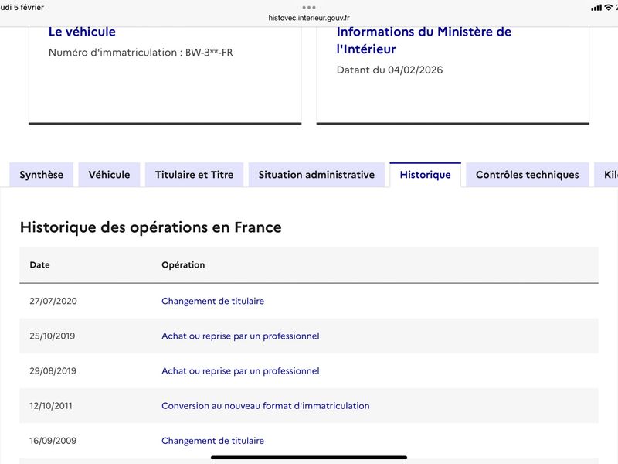Select Historique des opérations en France heading
The image size is (618, 464).
pyautogui.click(x=151, y=227)
